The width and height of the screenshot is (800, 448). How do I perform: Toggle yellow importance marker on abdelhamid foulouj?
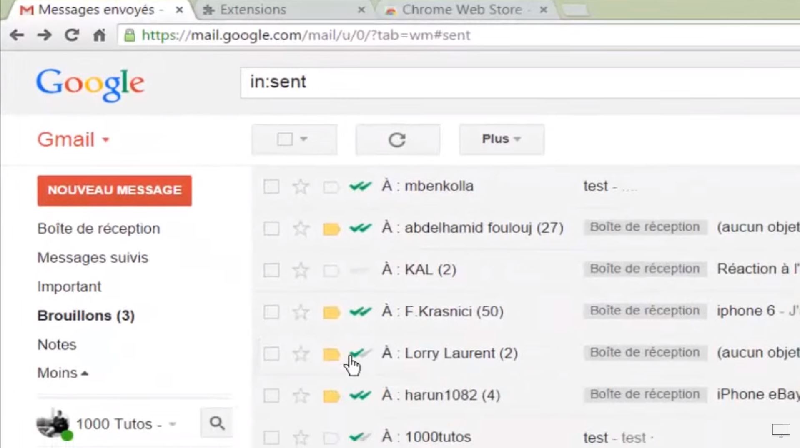pyautogui.click(x=331, y=229)
